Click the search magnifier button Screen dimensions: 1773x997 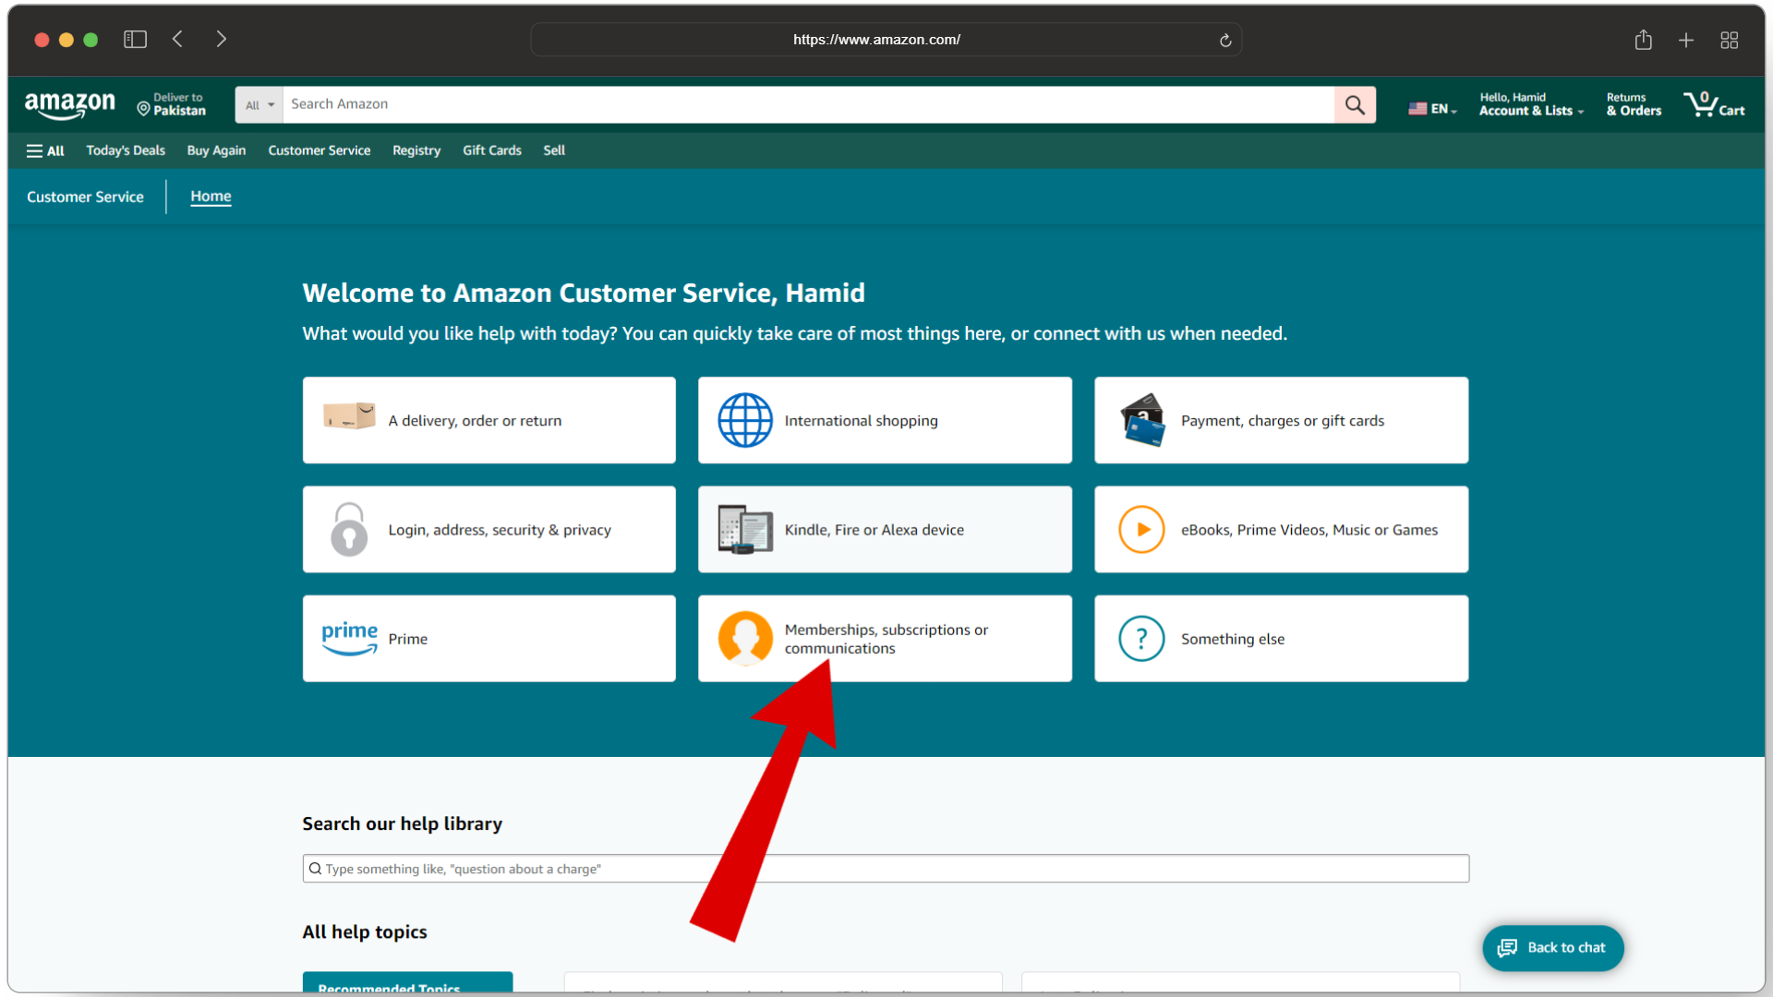(1355, 105)
